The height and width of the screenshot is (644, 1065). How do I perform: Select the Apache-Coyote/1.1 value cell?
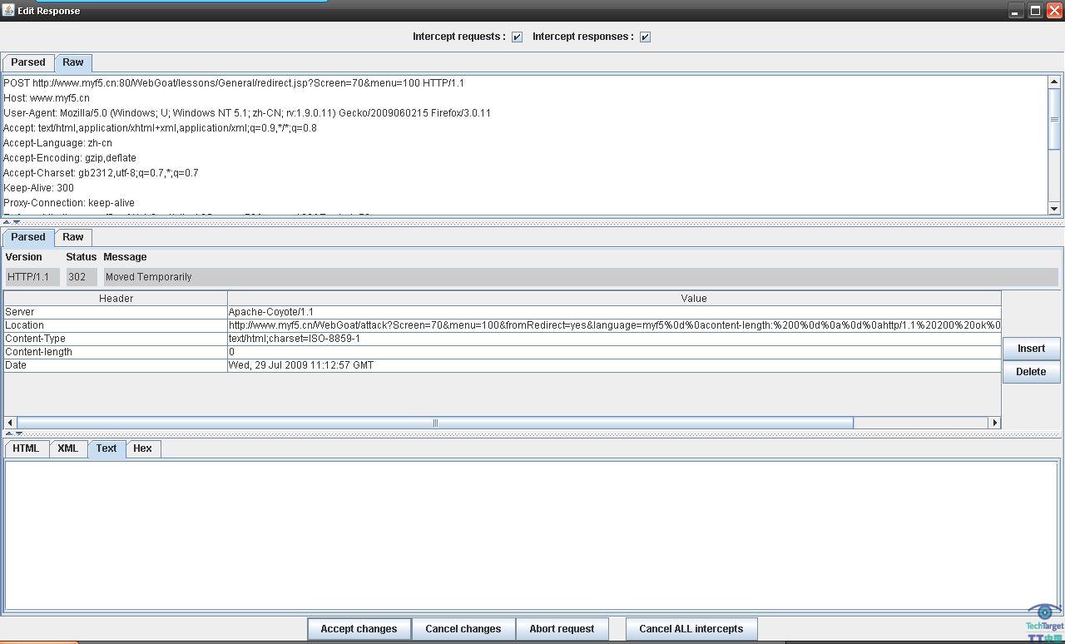(x=614, y=312)
